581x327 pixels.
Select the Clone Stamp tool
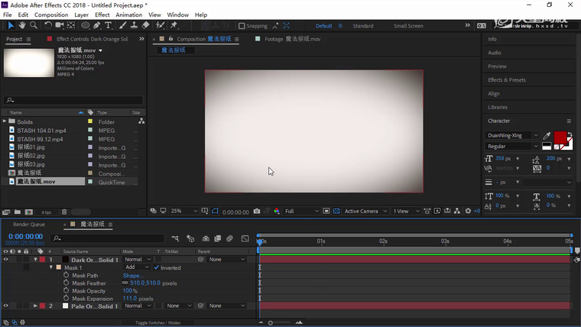click(x=133, y=25)
